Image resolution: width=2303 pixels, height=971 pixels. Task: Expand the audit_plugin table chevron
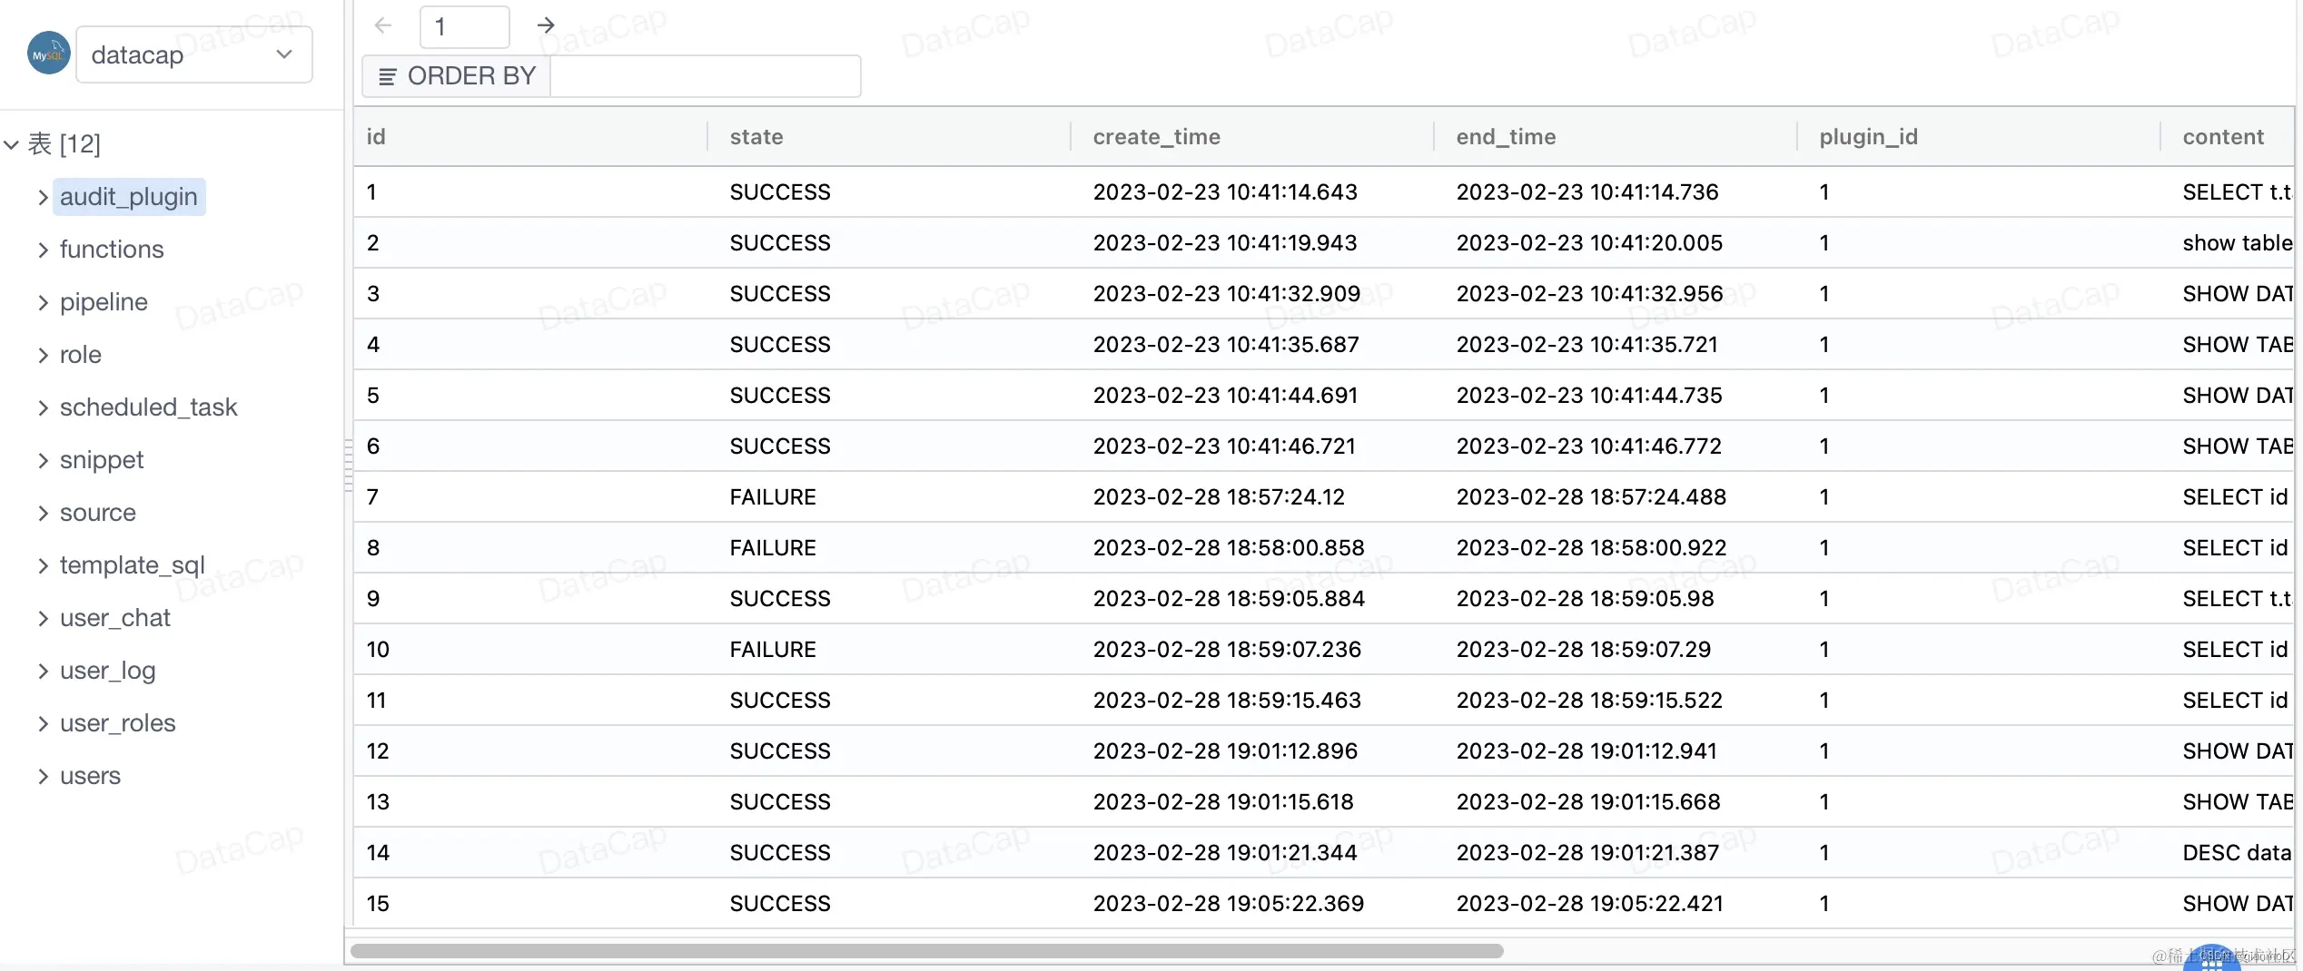click(43, 197)
